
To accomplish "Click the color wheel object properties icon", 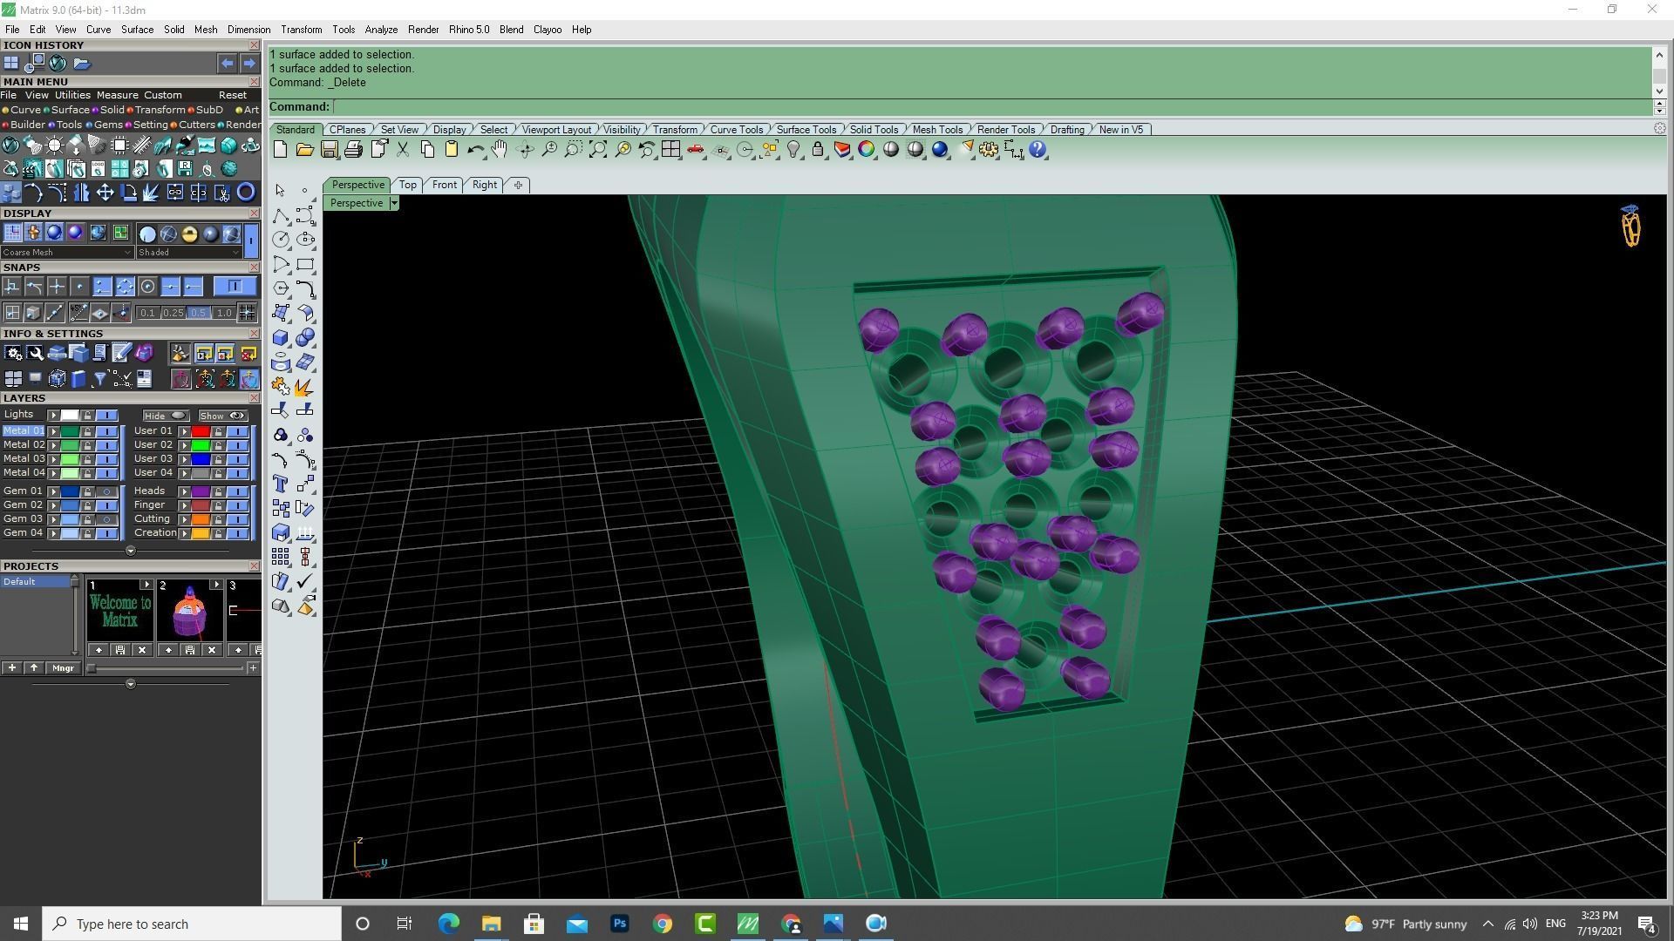I will click(866, 150).
